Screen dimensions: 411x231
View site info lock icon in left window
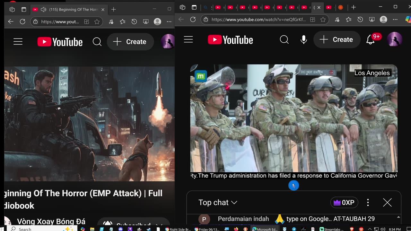(x=36, y=22)
